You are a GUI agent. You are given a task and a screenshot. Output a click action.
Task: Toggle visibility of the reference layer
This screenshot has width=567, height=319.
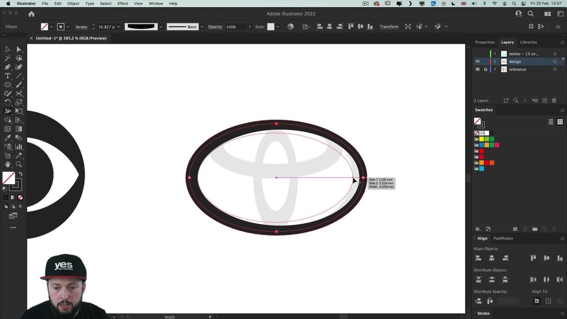click(478, 70)
